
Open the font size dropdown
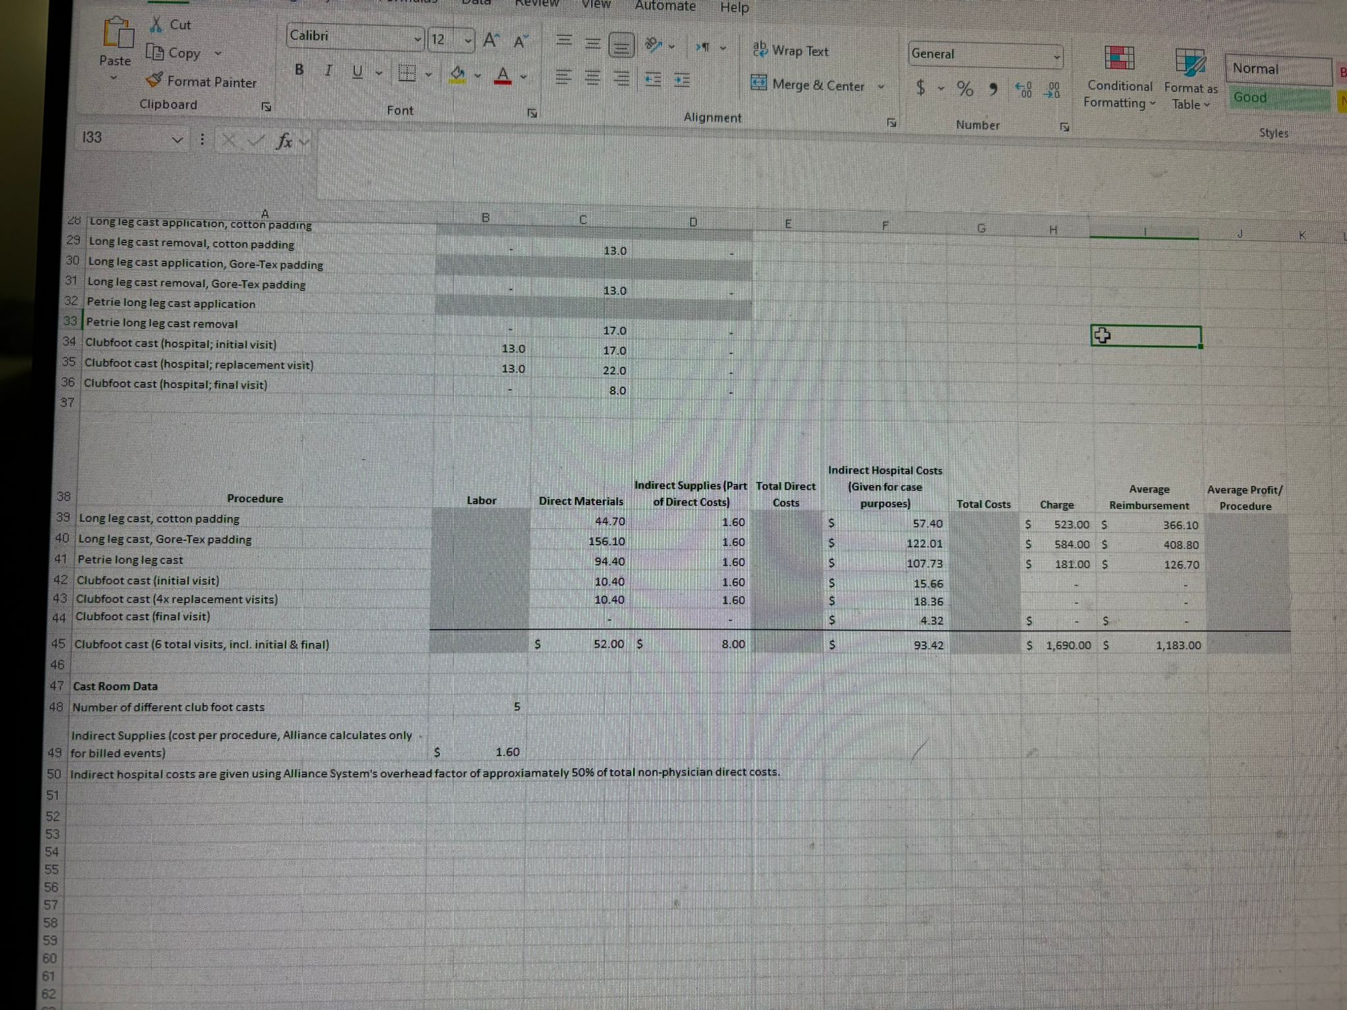tap(468, 40)
